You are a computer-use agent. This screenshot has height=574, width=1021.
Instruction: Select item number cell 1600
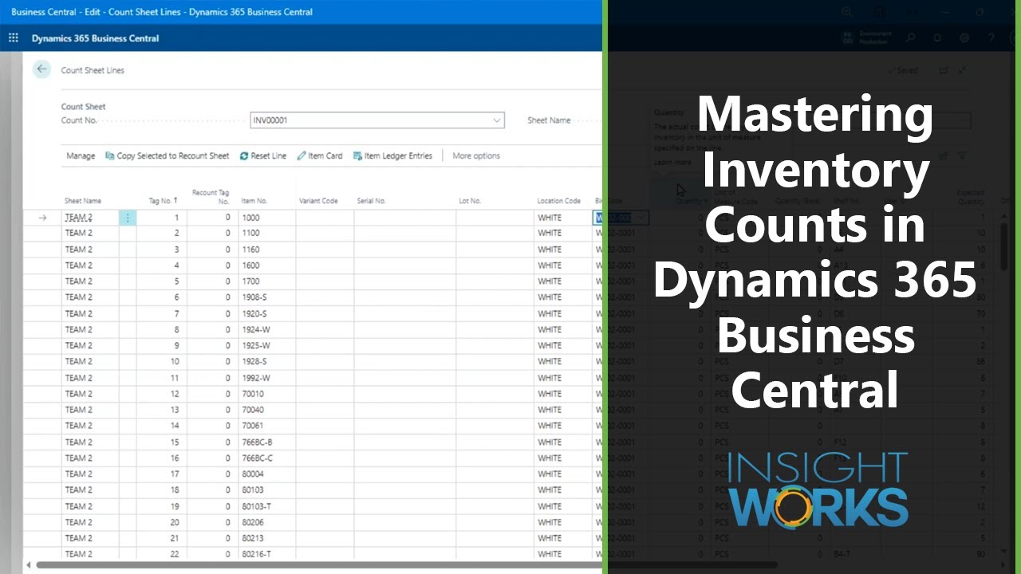267,265
